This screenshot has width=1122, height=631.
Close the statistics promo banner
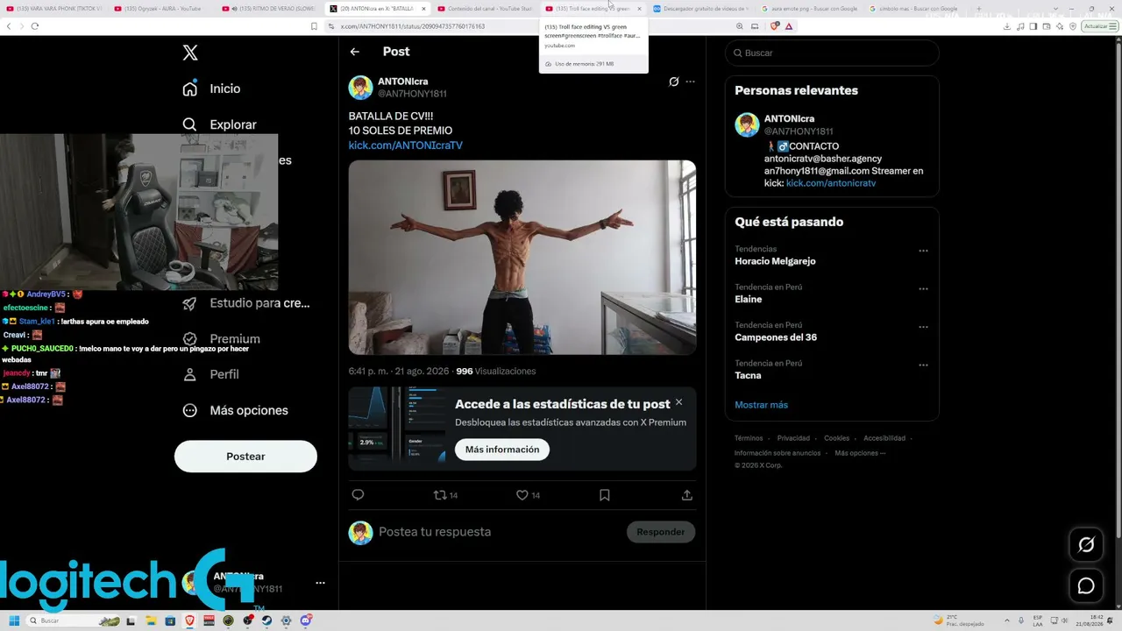coord(678,402)
